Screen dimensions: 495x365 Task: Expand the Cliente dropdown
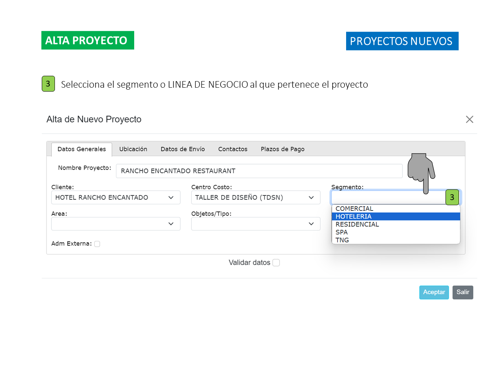point(116,197)
